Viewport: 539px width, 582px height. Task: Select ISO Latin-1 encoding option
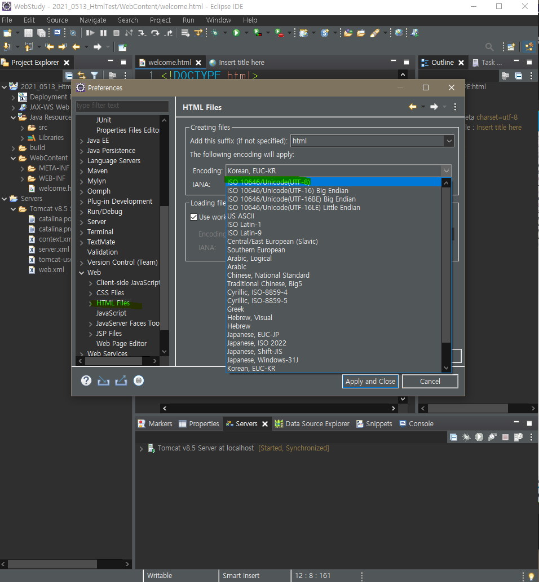[x=334, y=225]
